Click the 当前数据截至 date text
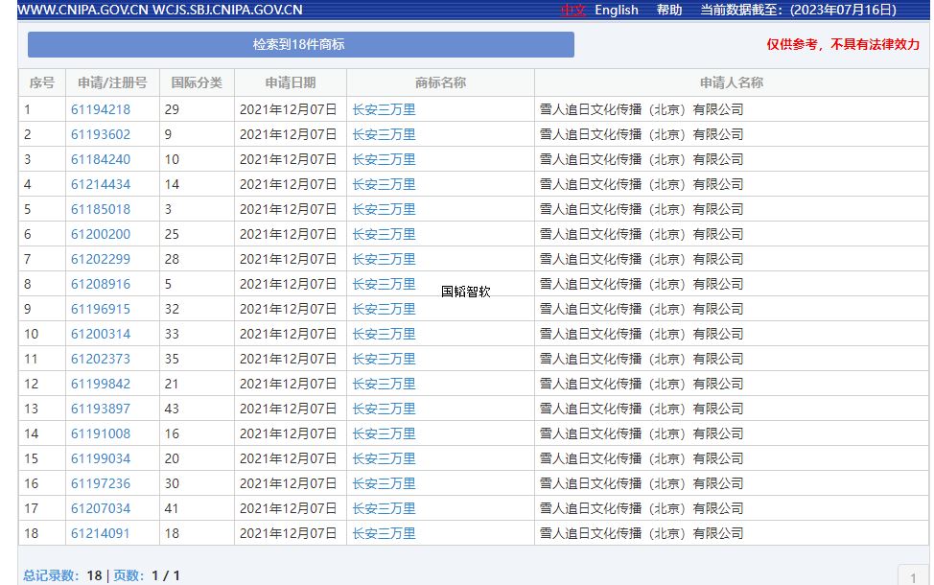 798,11
